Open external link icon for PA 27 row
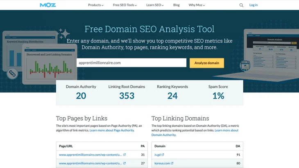 point(125,163)
